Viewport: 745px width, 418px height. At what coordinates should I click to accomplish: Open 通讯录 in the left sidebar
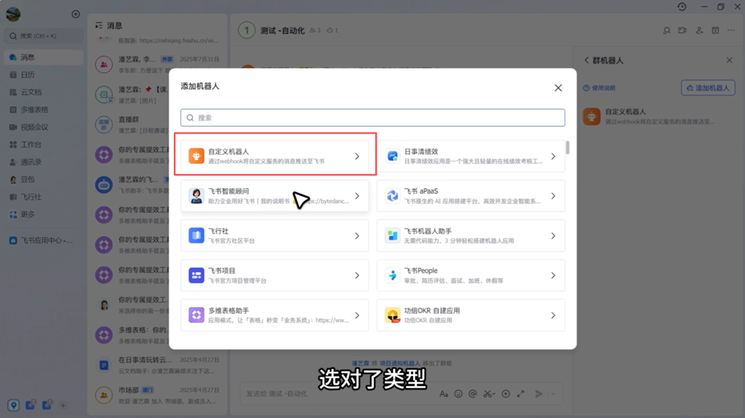click(x=43, y=162)
